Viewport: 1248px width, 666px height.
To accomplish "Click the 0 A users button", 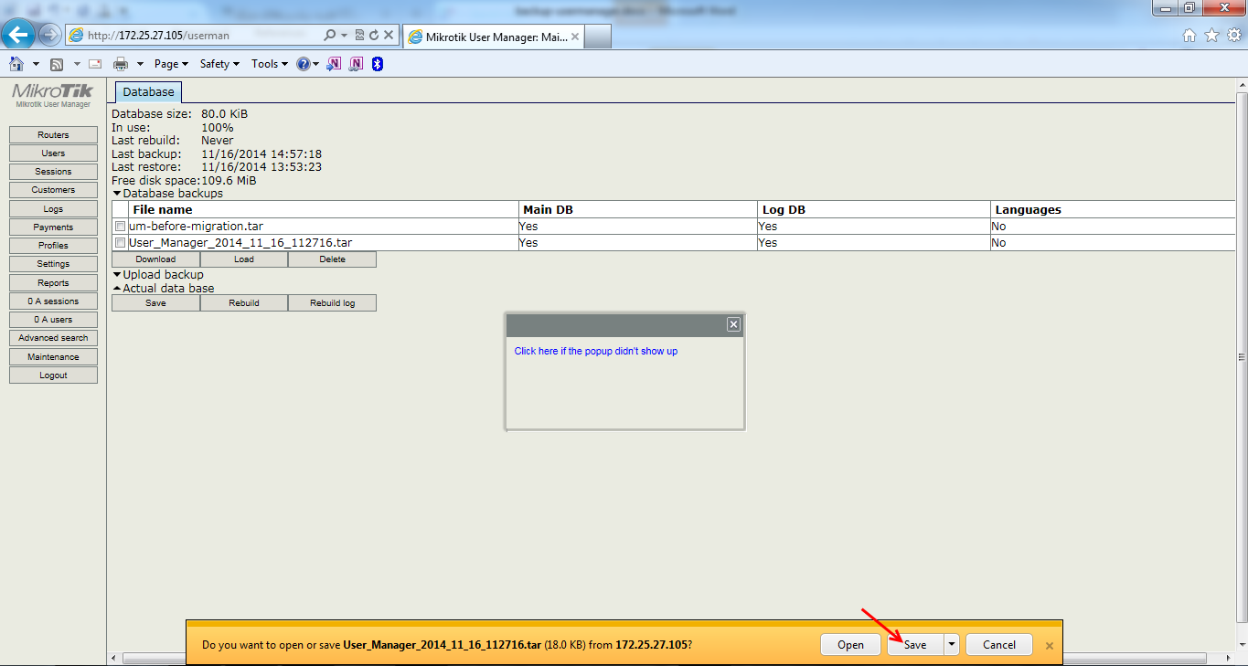I will click(53, 320).
